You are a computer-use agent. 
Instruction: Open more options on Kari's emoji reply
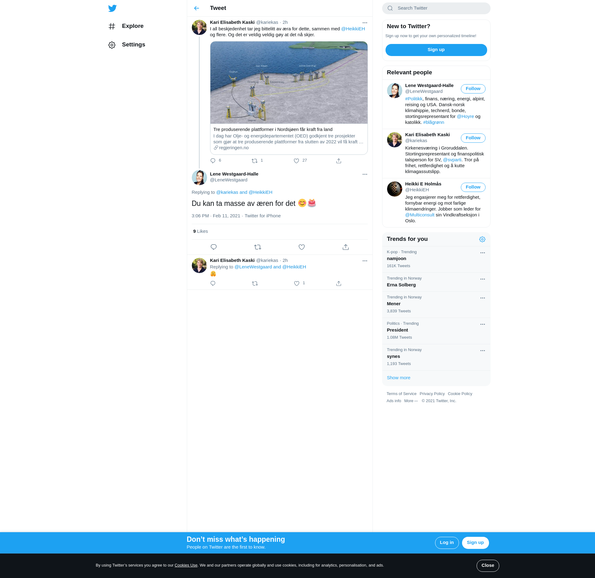click(x=365, y=261)
